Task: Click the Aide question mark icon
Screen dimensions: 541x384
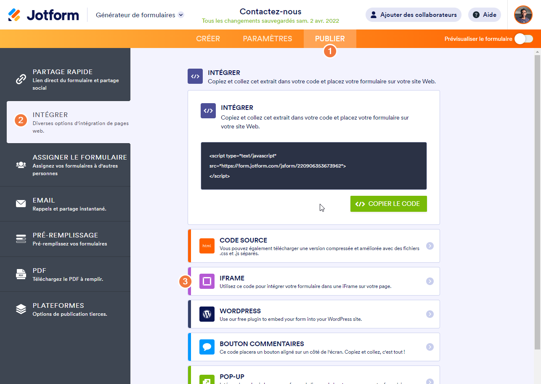Action: 476,15
